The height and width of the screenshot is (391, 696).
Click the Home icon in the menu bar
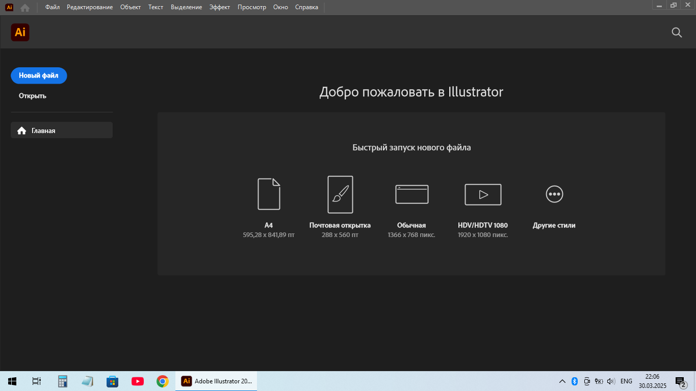(24, 8)
